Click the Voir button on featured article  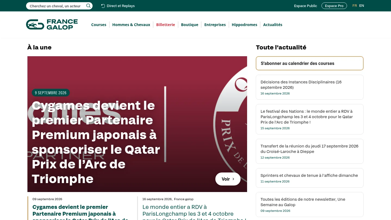pyautogui.click(x=228, y=179)
